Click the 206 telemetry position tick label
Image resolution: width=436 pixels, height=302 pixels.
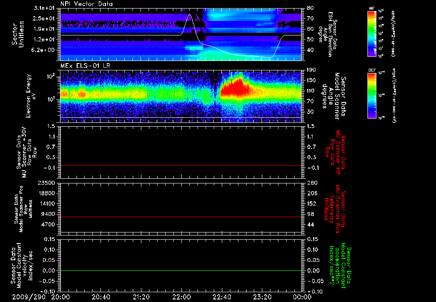311,193
